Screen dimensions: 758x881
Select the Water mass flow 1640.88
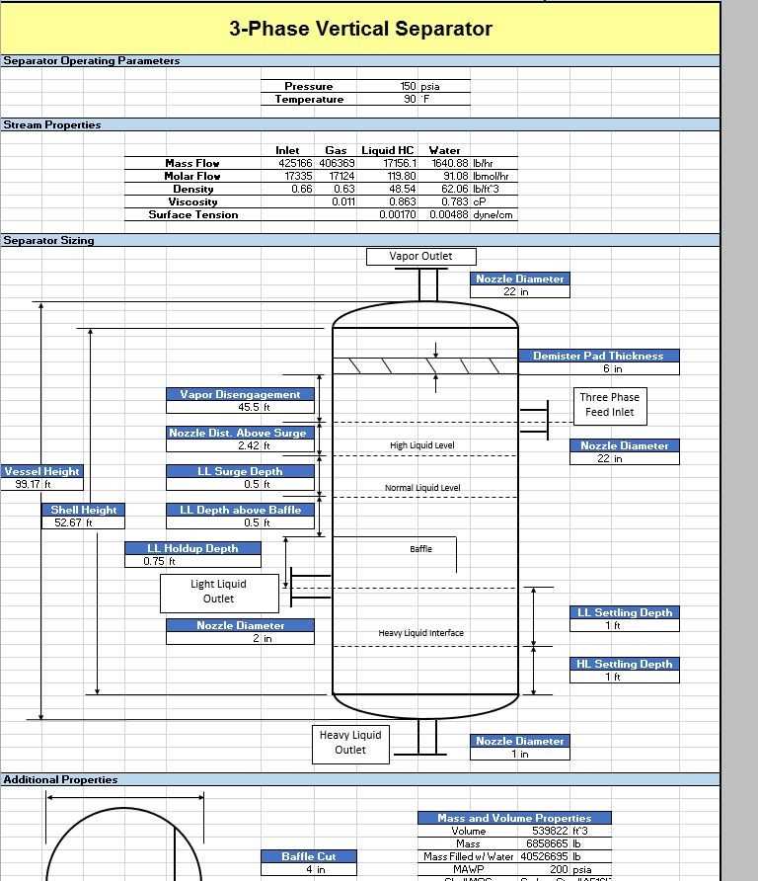pos(444,163)
